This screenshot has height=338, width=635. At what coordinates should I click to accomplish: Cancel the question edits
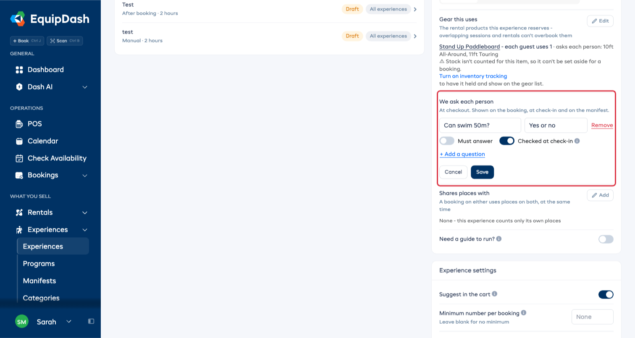453,172
